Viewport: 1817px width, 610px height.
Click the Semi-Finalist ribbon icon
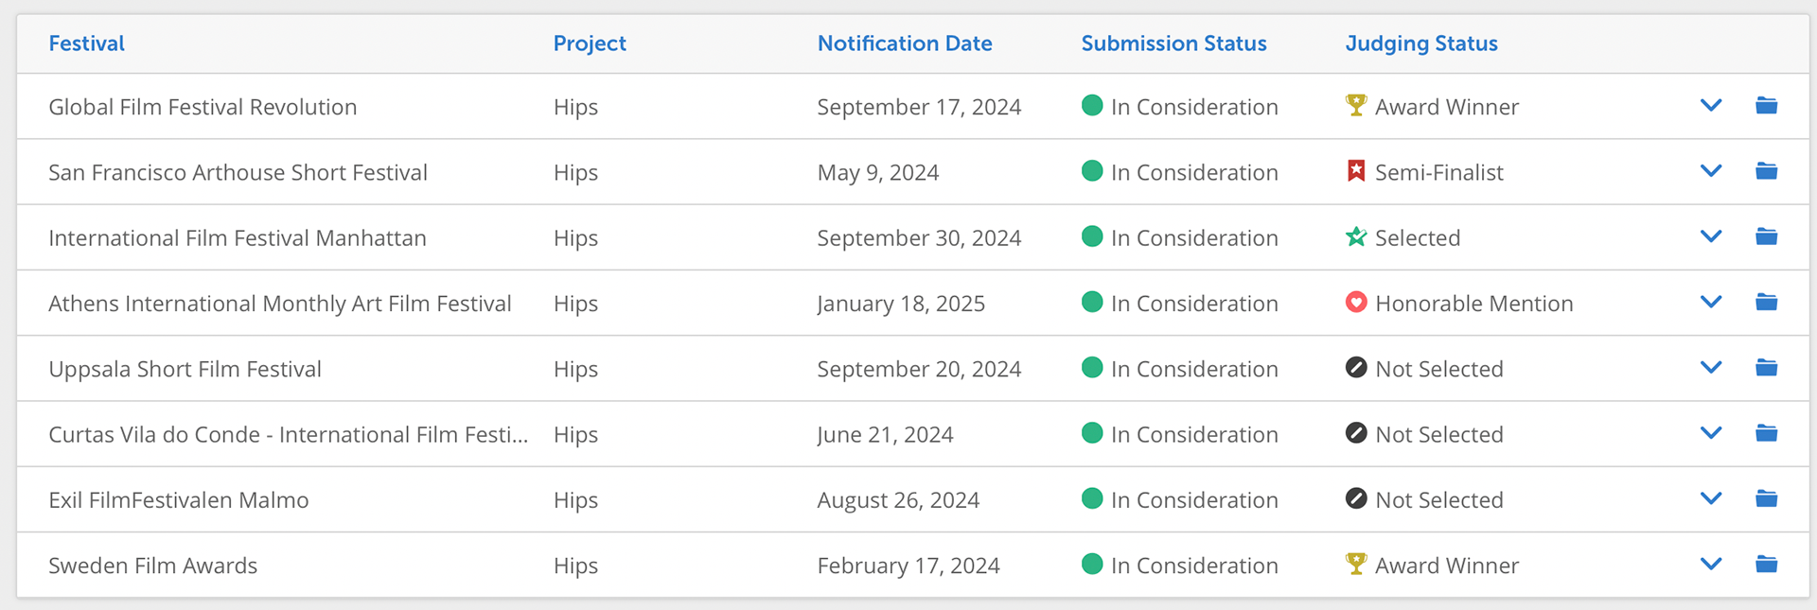pos(1356,171)
